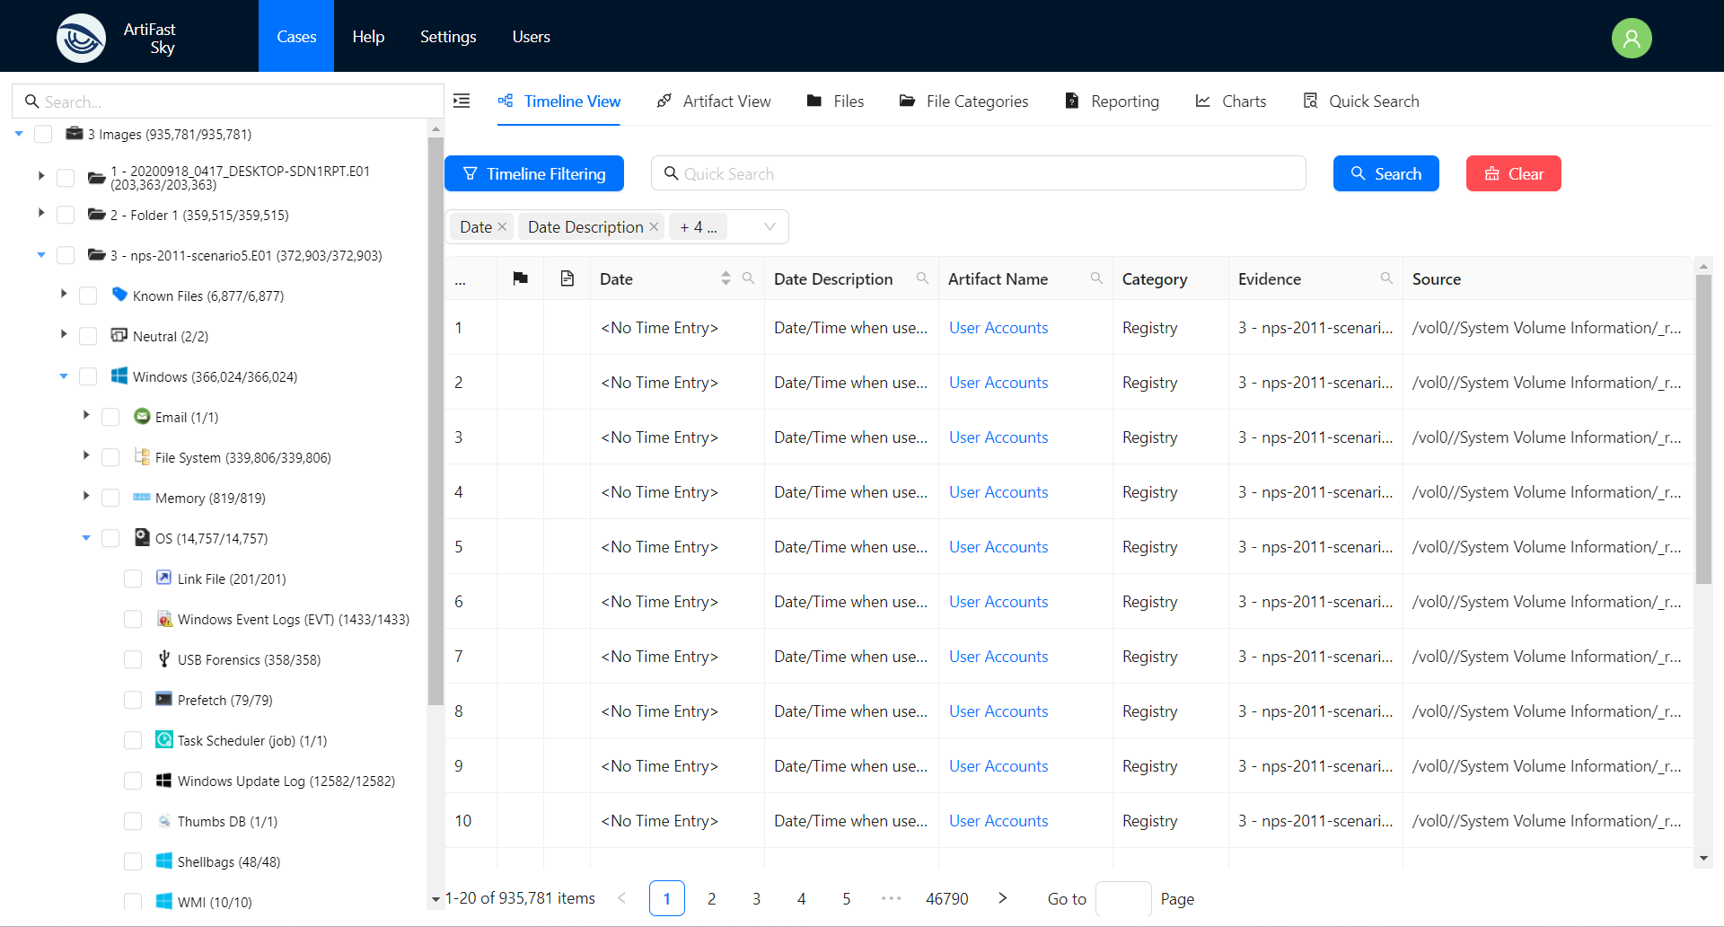
Task: Sort table by Date column arrows
Action: (726, 278)
